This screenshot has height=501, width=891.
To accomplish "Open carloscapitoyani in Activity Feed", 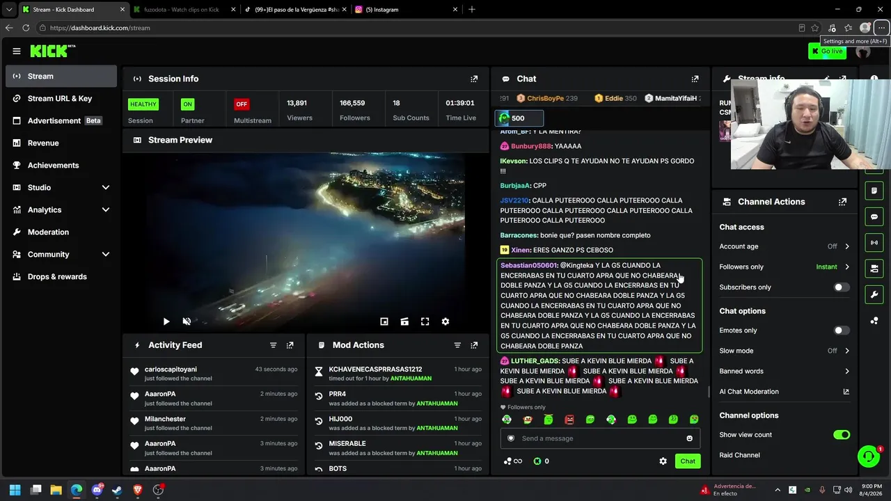I will pos(171,369).
